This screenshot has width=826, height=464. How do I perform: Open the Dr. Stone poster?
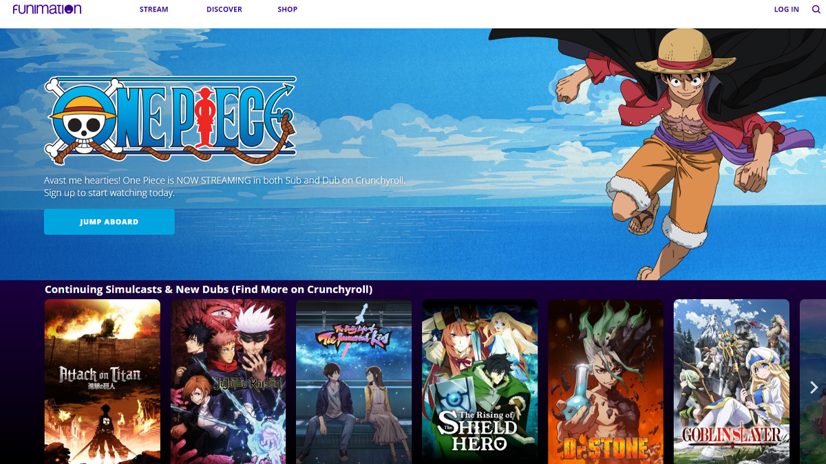606,382
